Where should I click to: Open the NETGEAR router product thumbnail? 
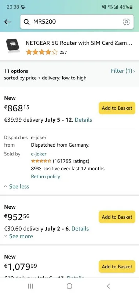click(13, 46)
